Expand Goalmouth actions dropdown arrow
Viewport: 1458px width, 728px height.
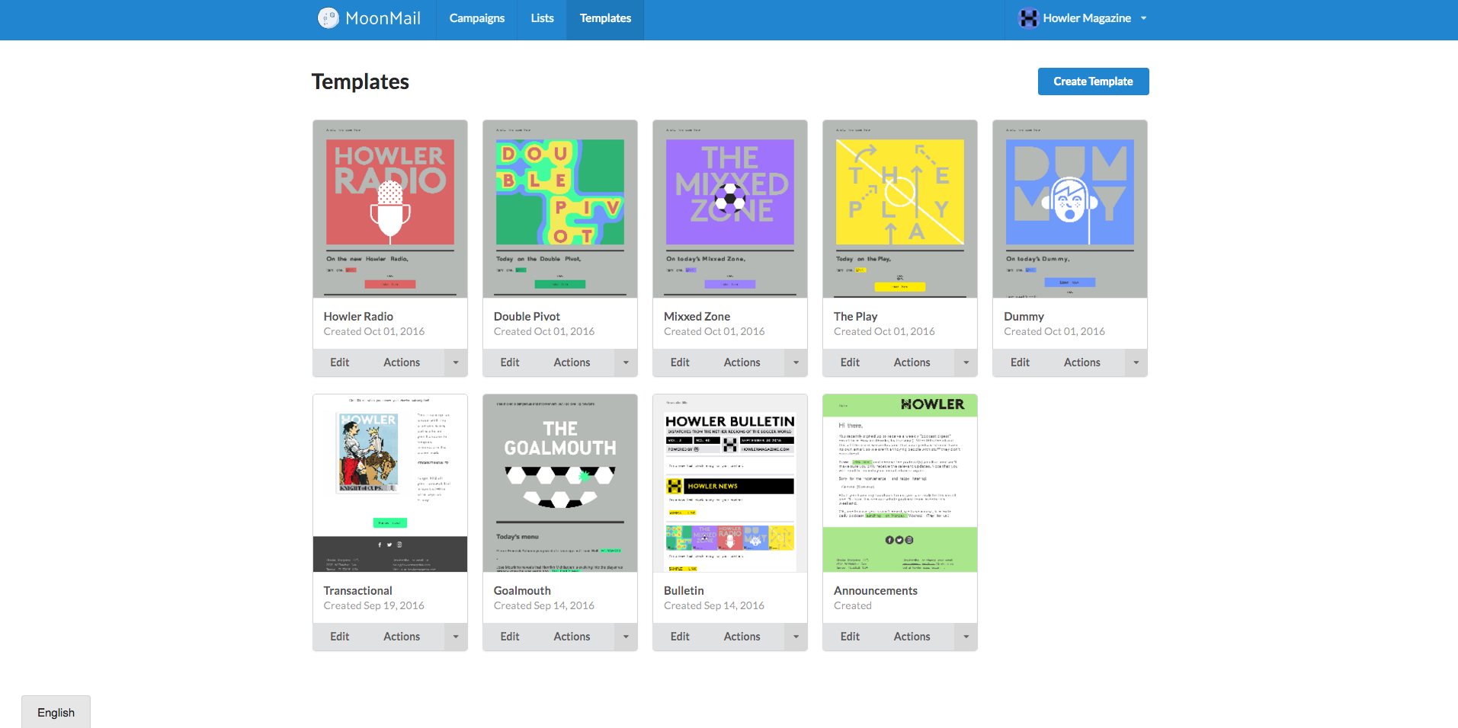tap(626, 637)
